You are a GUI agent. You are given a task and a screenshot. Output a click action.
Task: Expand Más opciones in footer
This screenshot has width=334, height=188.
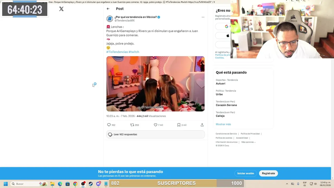pyautogui.click(x=248, y=142)
